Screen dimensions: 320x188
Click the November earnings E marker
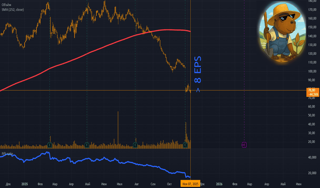coord(186,145)
